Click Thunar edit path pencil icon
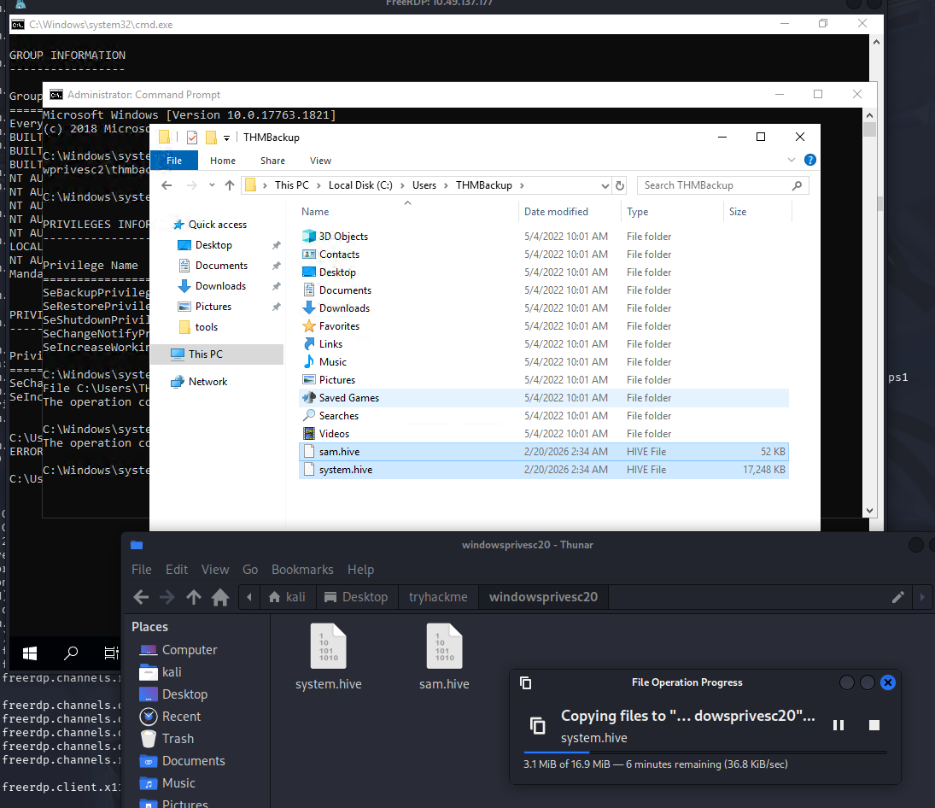The image size is (935, 808). tap(897, 597)
